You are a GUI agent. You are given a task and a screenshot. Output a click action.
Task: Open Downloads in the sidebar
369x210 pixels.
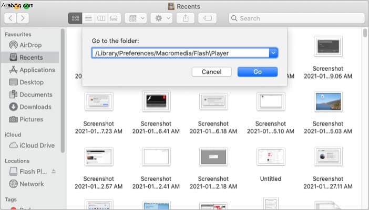(x=30, y=107)
